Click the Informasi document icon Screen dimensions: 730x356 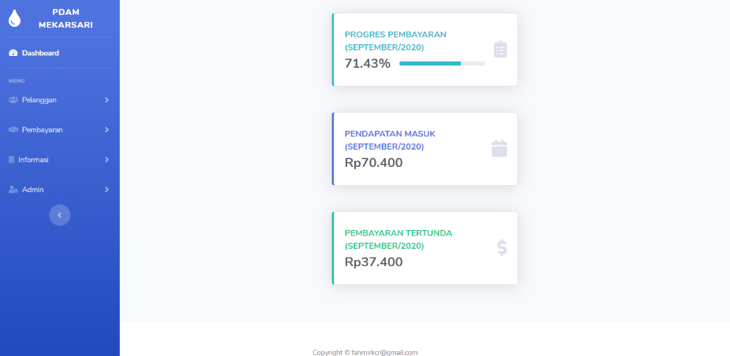[12, 159]
